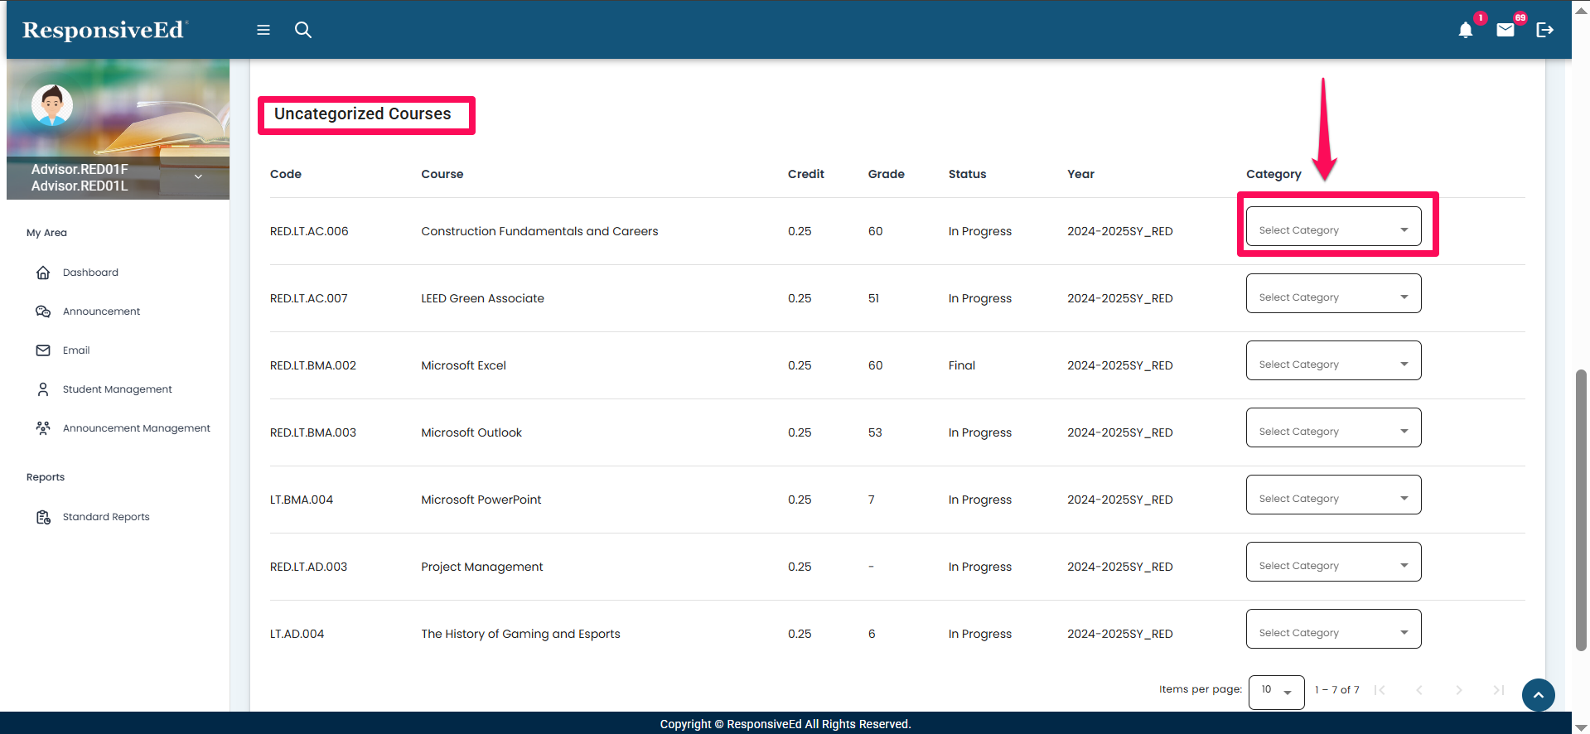Click the vertical page scrollbar
The image size is (1590, 734).
click(1581, 509)
